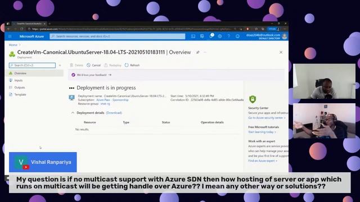360x202 pixels.
Task: Click the account avatar for doaz204b@outlook.com
Action: click(x=285, y=36)
